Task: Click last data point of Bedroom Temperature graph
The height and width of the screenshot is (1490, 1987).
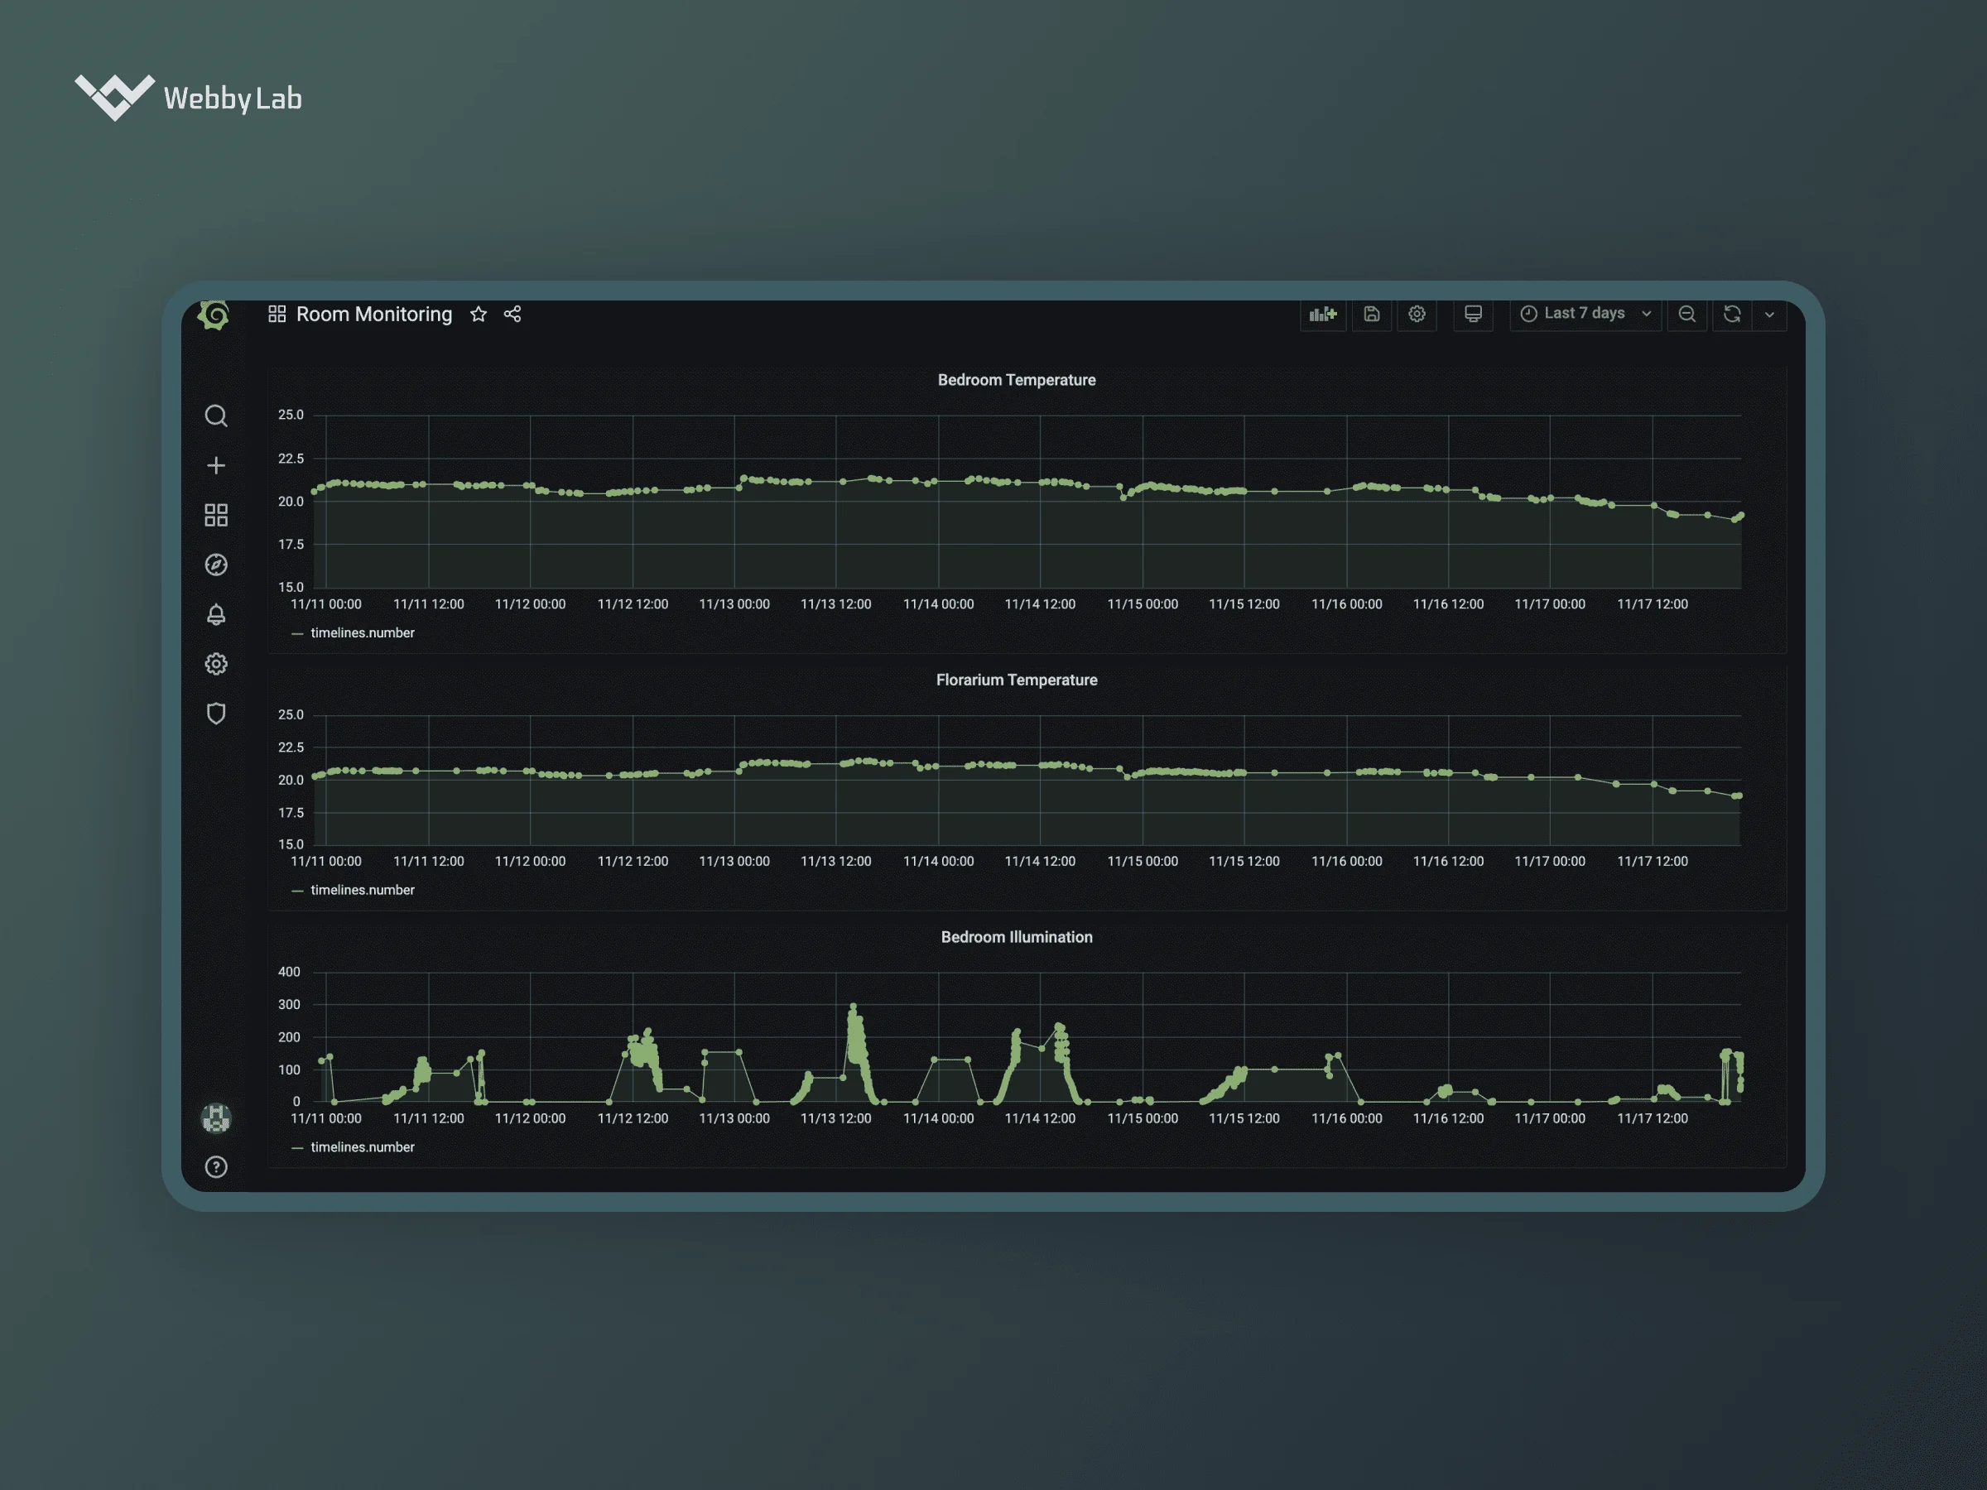Action: (x=1741, y=515)
